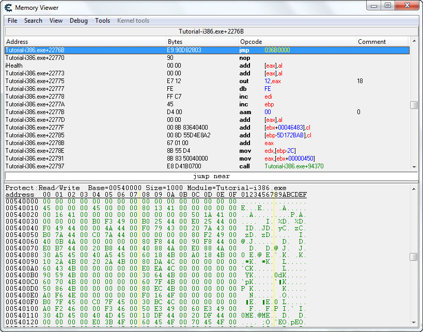423x332 pixels.
Task: Click the hex dump vertical scrollbar thumb
Action: pos(414,257)
